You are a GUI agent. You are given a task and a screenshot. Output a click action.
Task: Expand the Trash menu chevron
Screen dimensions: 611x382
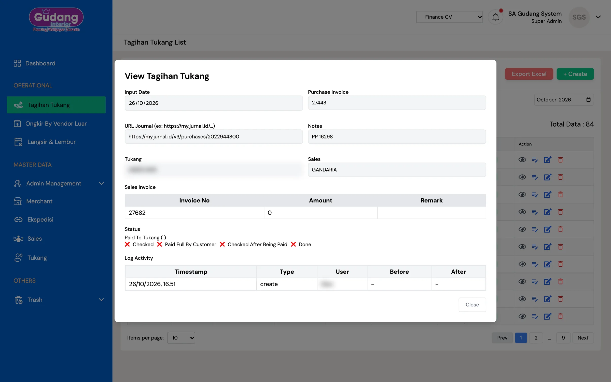tap(101, 300)
